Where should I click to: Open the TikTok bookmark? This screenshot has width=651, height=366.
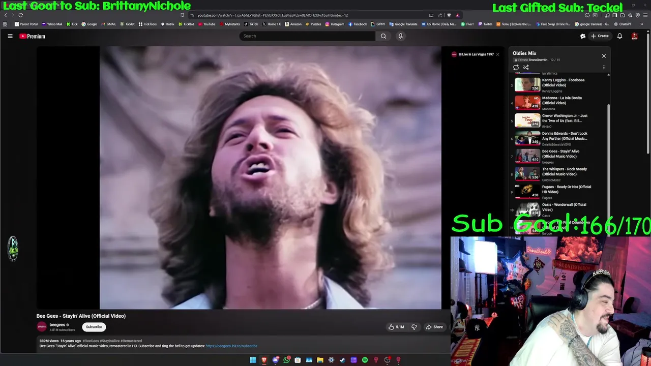coord(251,24)
